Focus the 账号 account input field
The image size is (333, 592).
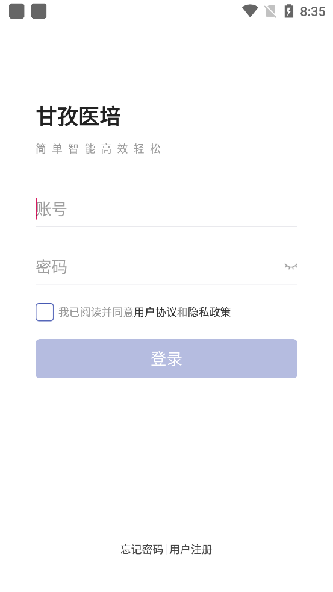tap(166, 209)
